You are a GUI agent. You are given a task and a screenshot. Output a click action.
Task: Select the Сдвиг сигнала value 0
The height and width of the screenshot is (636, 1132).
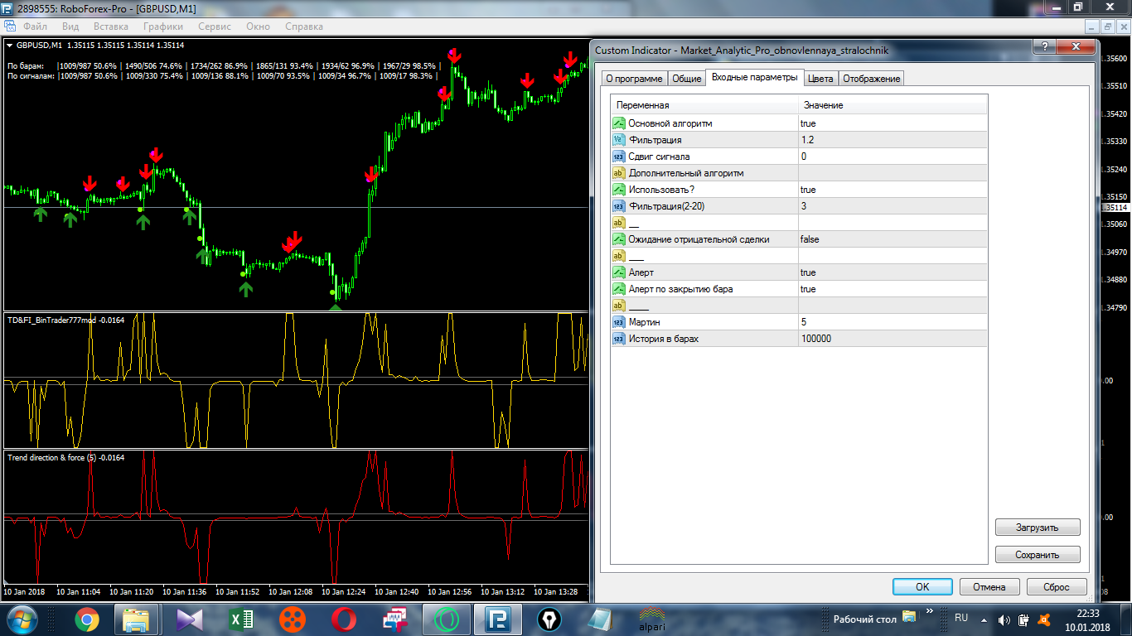point(893,157)
